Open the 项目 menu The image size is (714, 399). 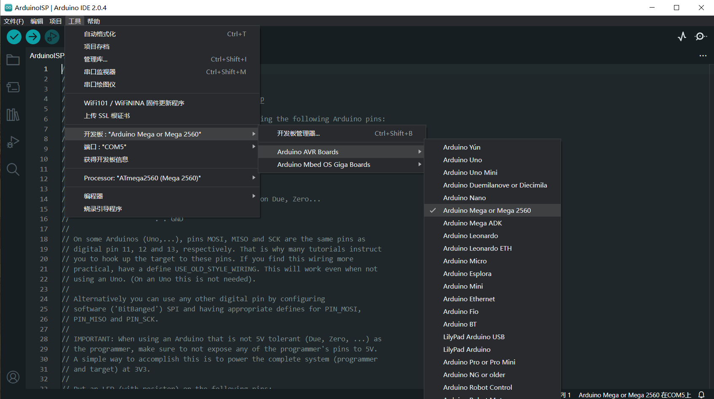tap(56, 21)
